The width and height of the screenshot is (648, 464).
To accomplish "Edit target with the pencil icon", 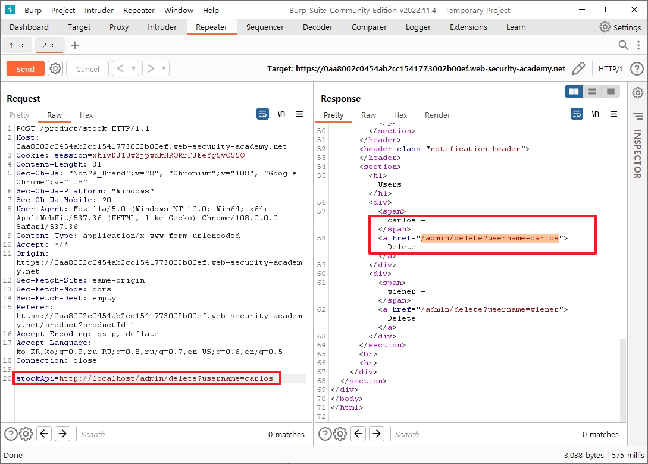I will point(578,68).
